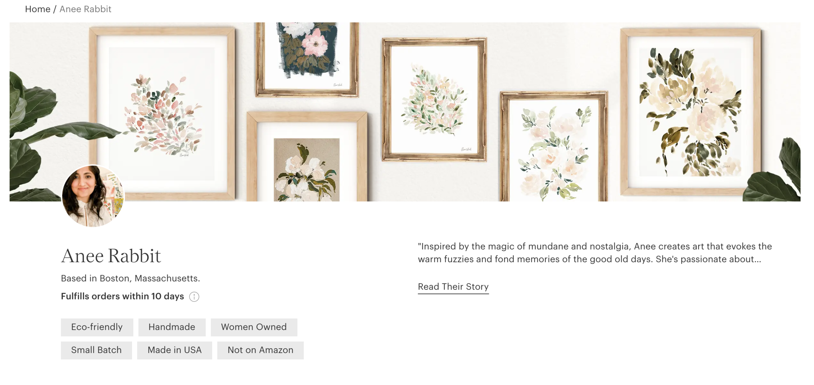This screenshot has width=814, height=385.
Task: Click the blush roses framed print
Action: tap(554, 147)
